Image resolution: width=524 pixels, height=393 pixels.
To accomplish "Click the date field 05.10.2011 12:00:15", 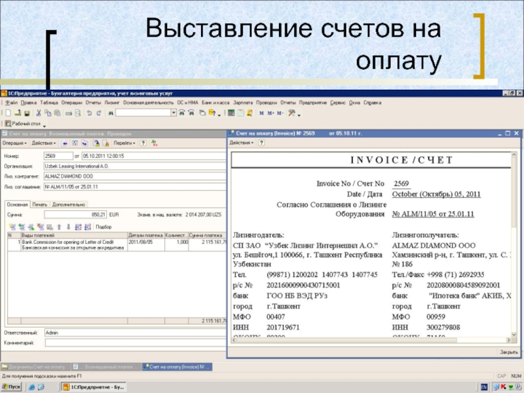I will click(154, 156).
